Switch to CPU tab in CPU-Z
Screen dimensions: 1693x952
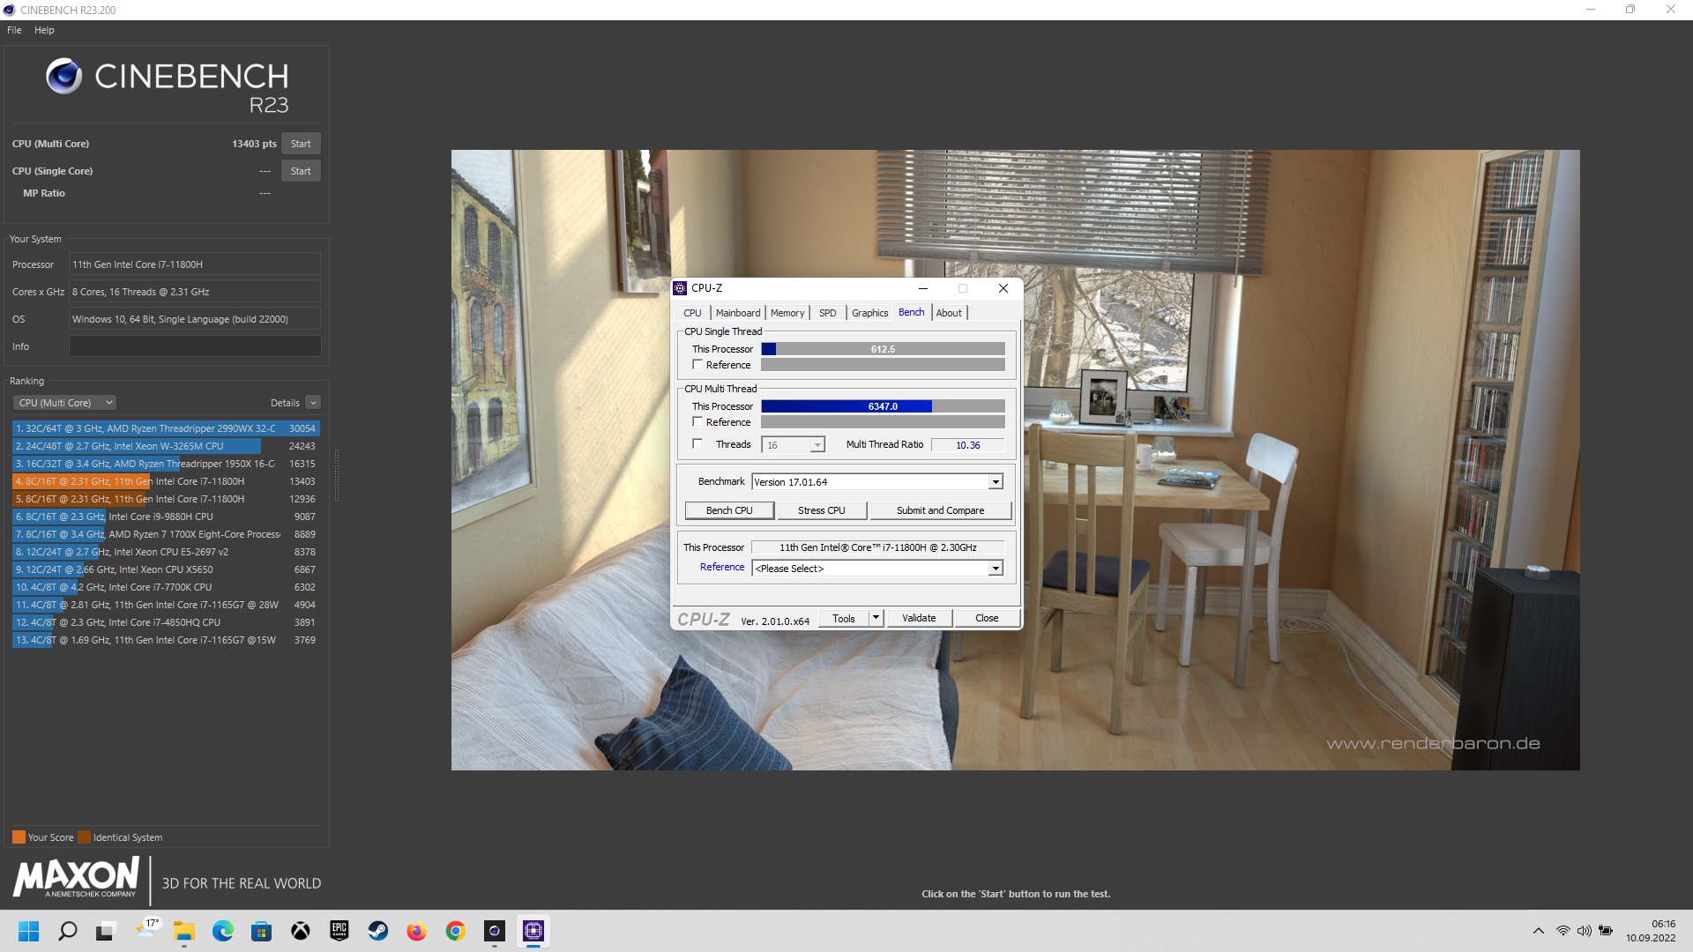point(692,313)
